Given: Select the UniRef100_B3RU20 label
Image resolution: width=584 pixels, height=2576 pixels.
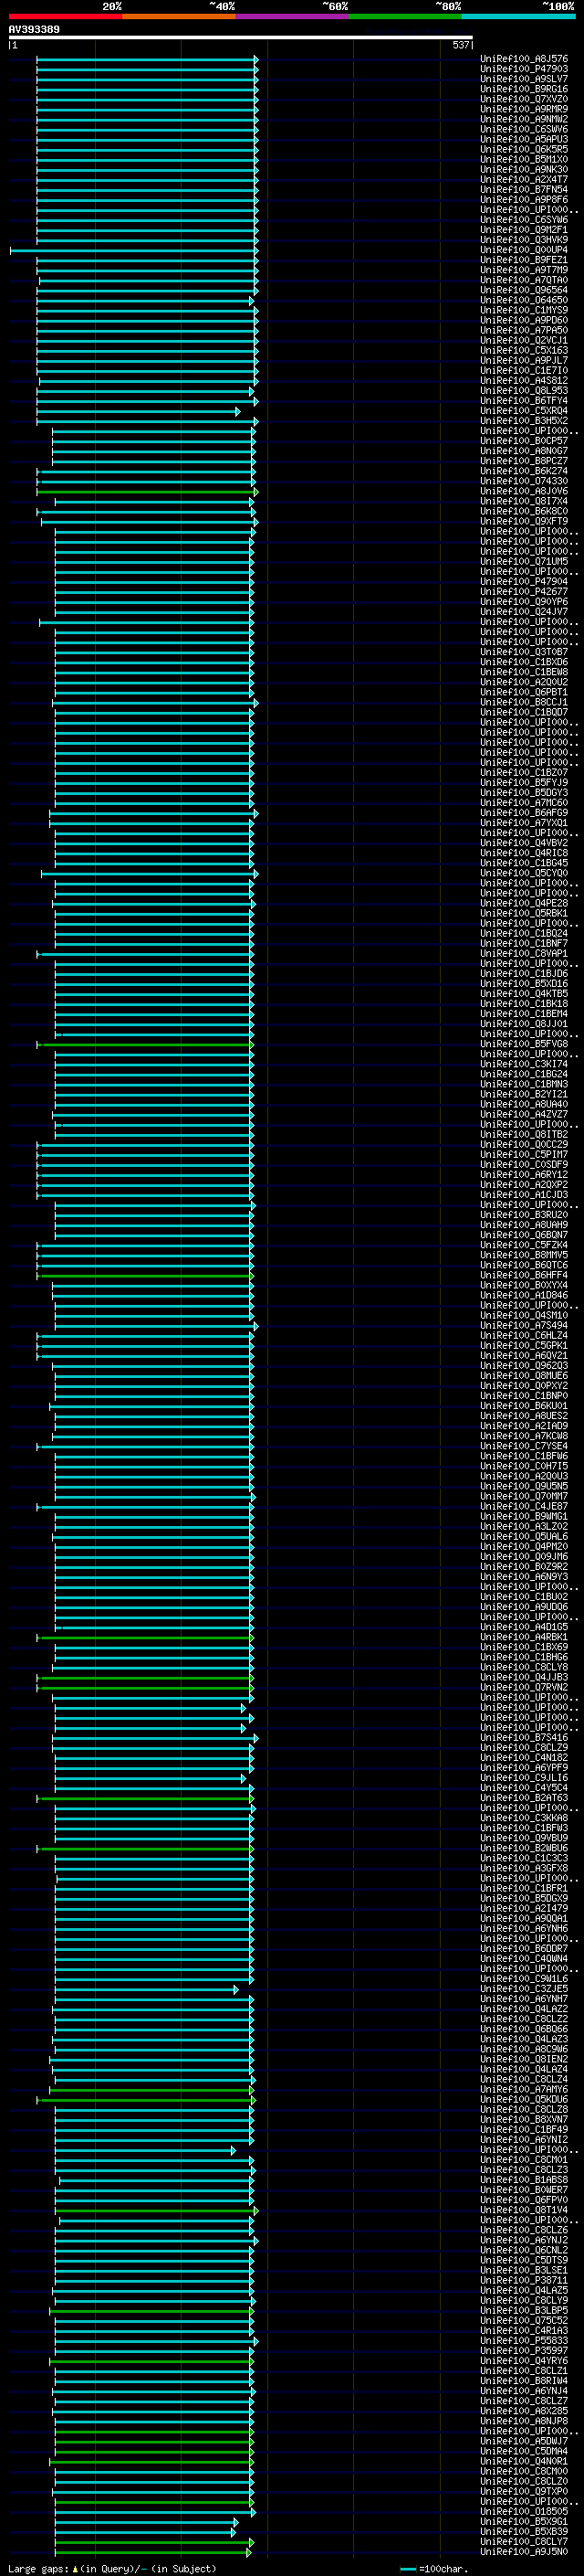Looking at the screenshot, I should [x=524, y=1215].
